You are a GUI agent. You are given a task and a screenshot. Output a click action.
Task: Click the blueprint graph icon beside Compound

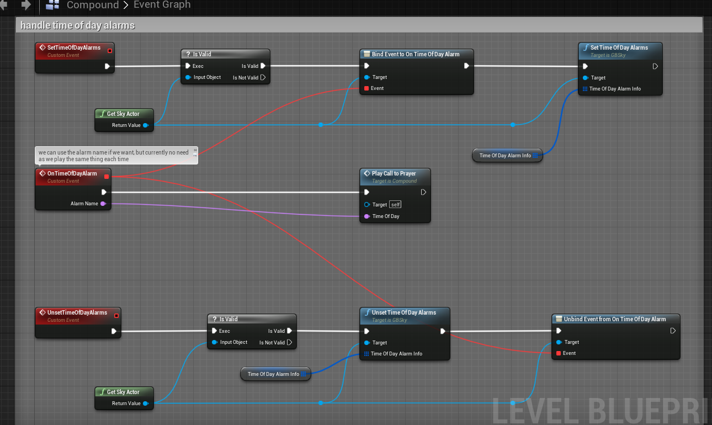[53, 5]
